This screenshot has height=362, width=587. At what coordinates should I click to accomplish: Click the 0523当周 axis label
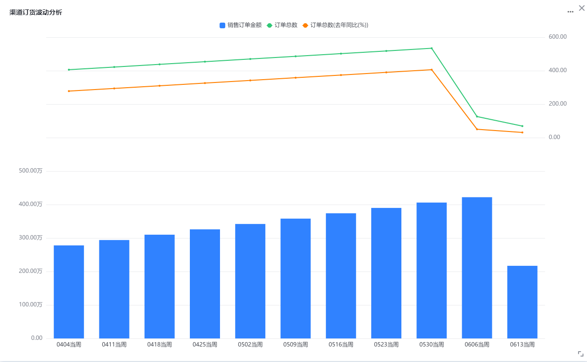(x=386, y=345)
